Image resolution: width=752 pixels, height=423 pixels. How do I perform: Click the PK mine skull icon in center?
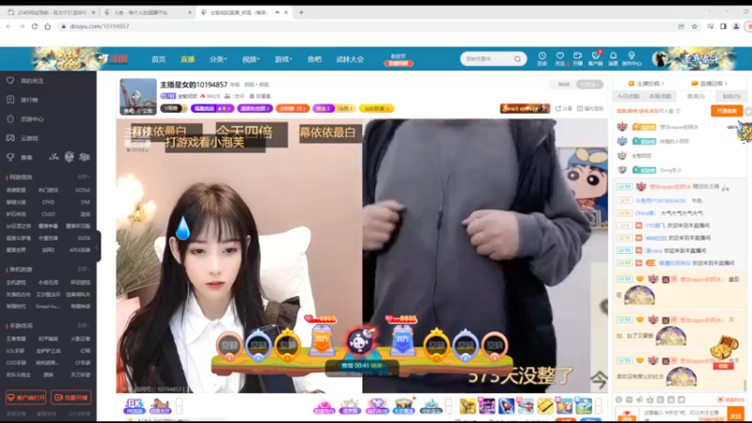(x=361, y=341)
